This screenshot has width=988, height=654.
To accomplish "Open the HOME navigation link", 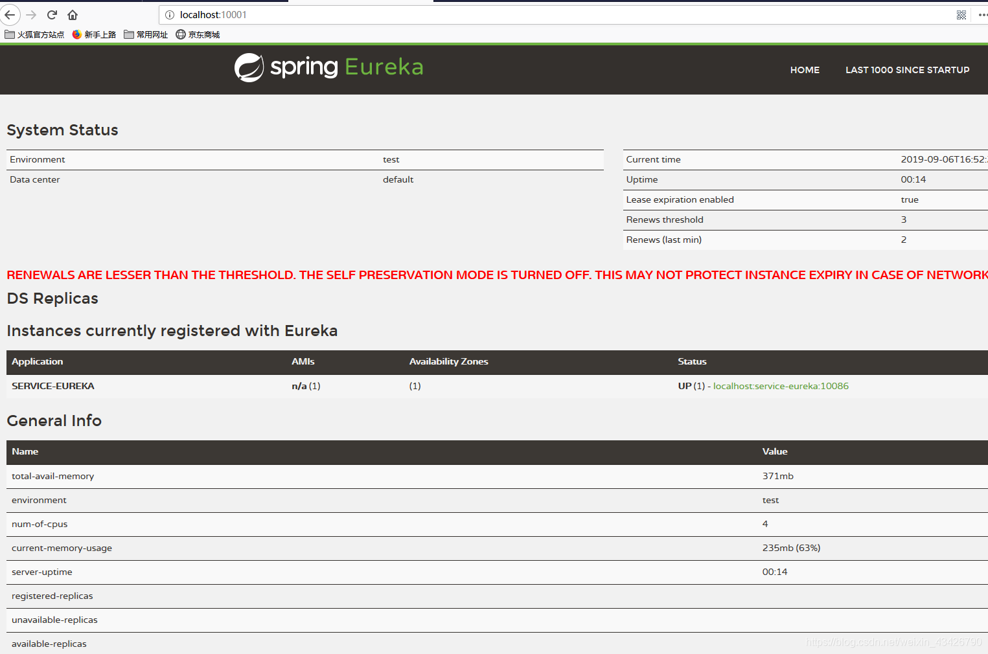I will point(805,70).
